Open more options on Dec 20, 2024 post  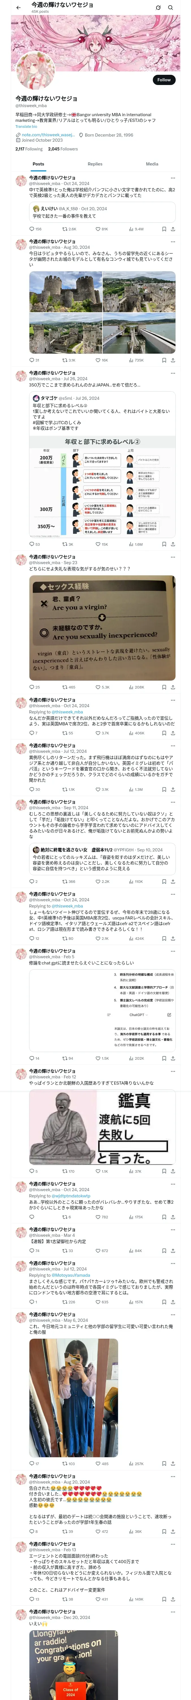coord(173,1612)
